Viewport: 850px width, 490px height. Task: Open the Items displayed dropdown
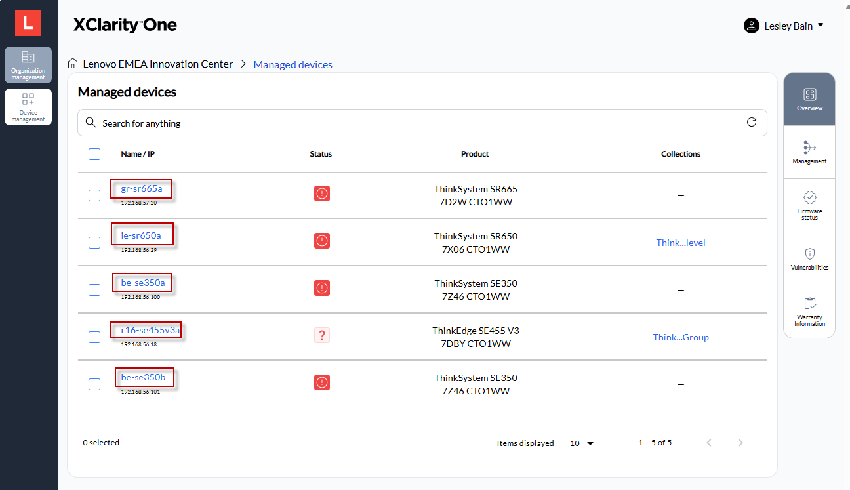click(x=580, y=443)
